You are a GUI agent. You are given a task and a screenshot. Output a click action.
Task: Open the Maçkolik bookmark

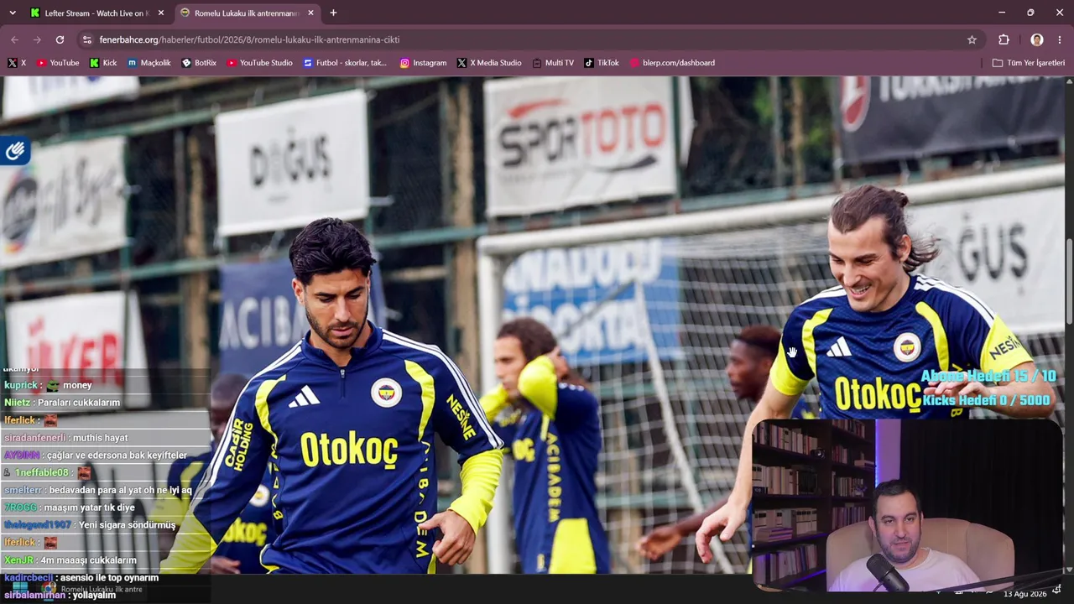pos(149,63)
